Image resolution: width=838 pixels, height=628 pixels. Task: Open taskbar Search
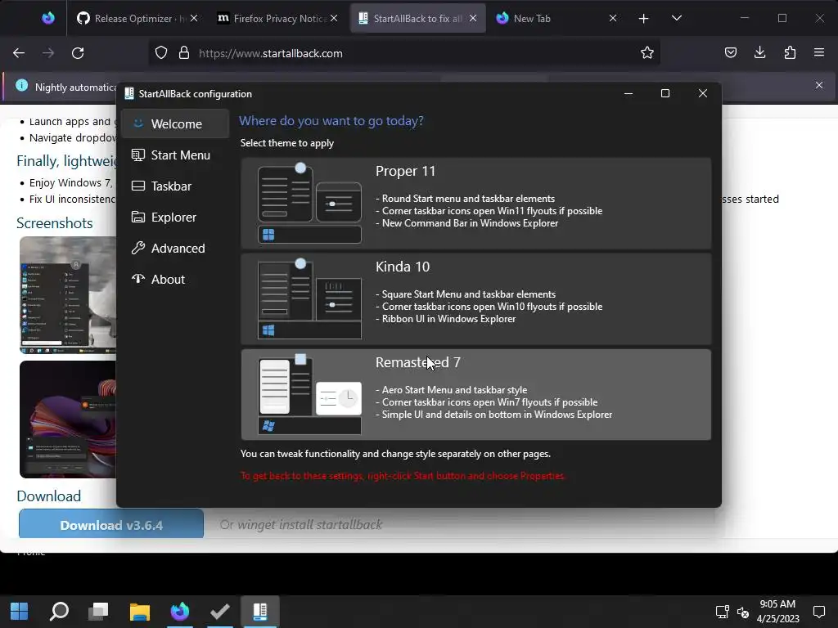click(59, 612)
